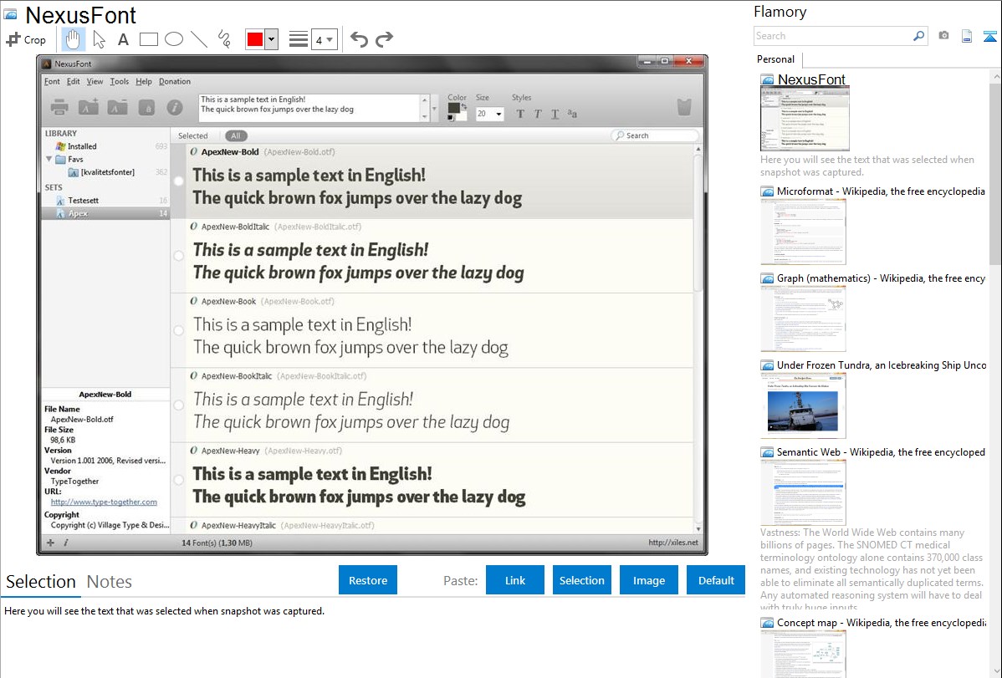
Task: Choose the straight line drawing tool
Action: [x=198, y=39]
